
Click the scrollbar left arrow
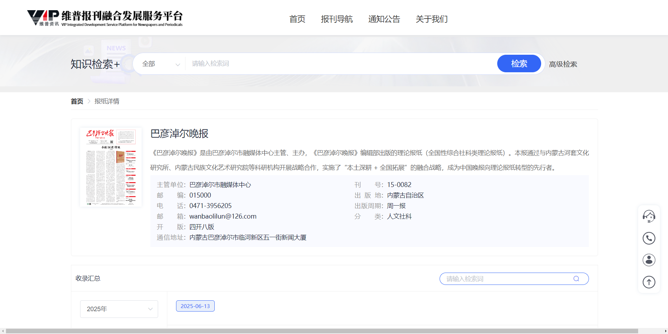click(x=3, y=331)
